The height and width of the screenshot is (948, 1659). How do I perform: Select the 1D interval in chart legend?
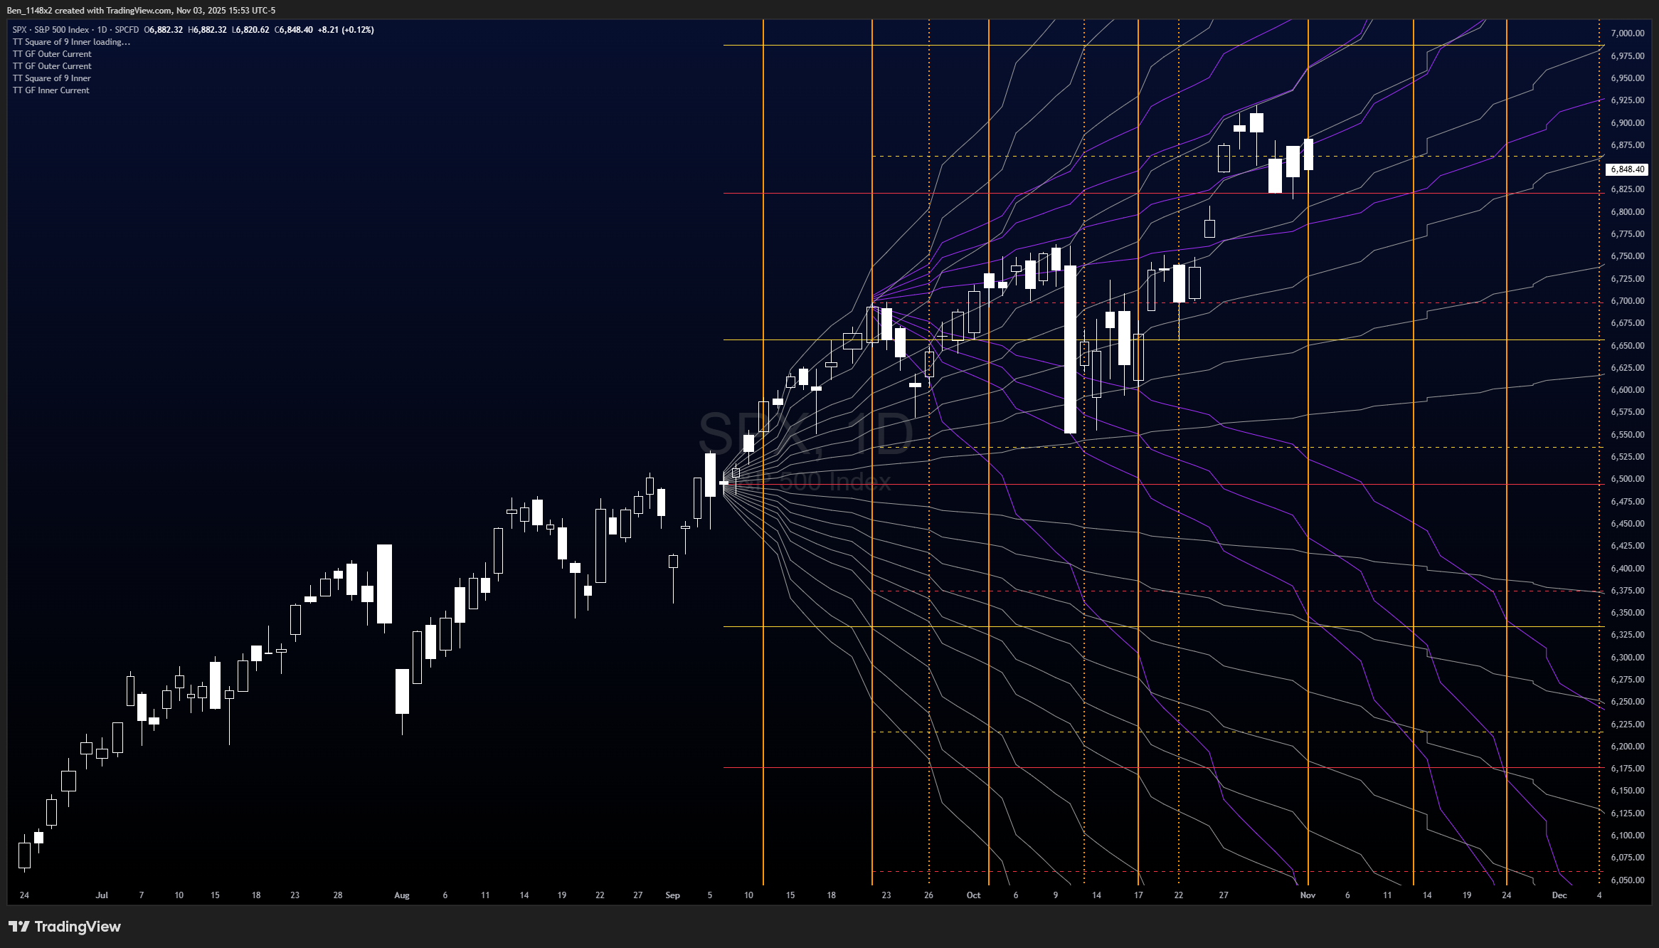point(102,30)
